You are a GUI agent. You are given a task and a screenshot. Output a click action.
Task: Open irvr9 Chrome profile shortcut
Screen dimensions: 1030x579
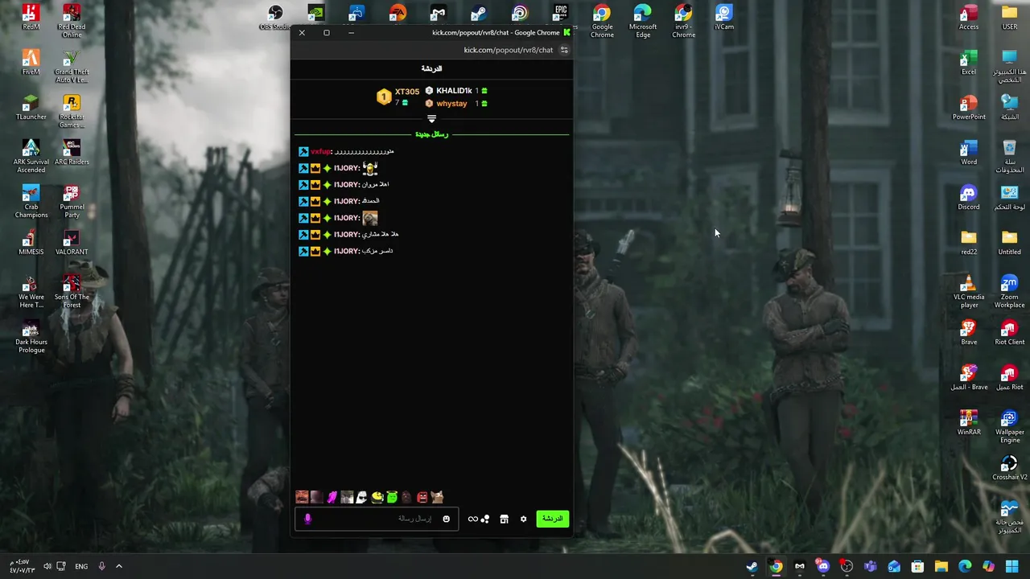coord(683,21)
